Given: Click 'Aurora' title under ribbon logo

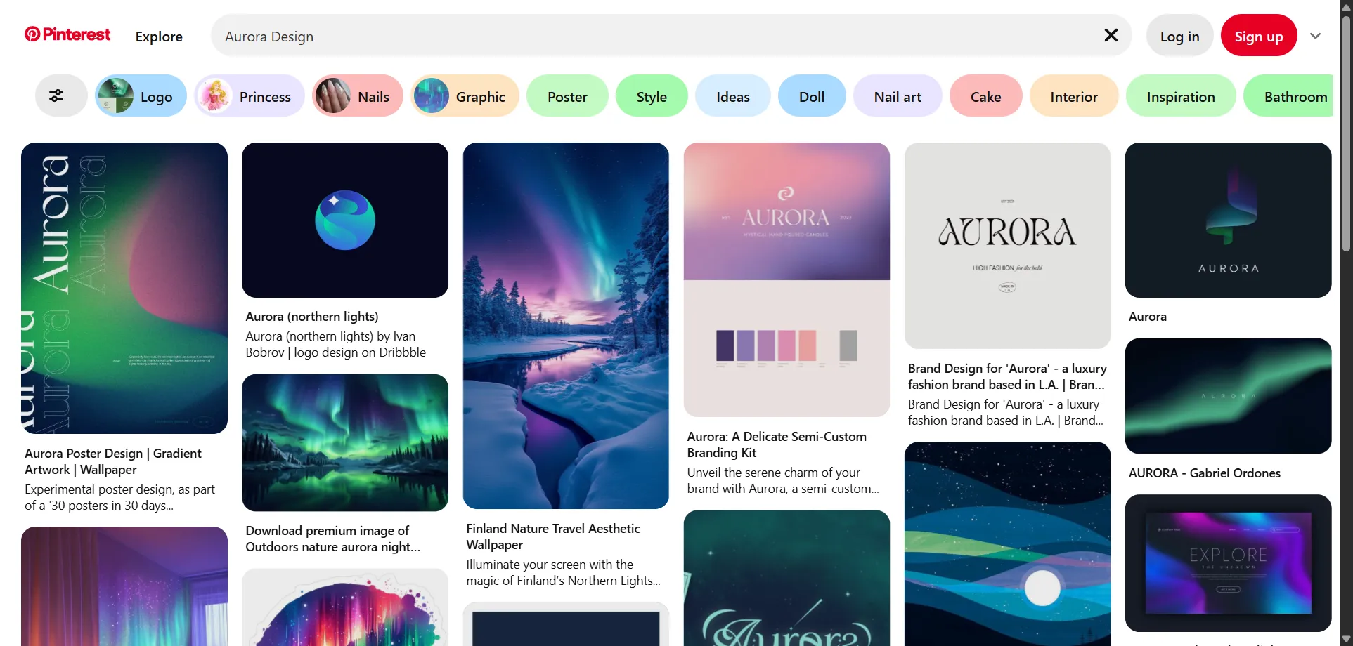Looking at the screenshot, I should pyautogui.click(x=1147, y=317).
